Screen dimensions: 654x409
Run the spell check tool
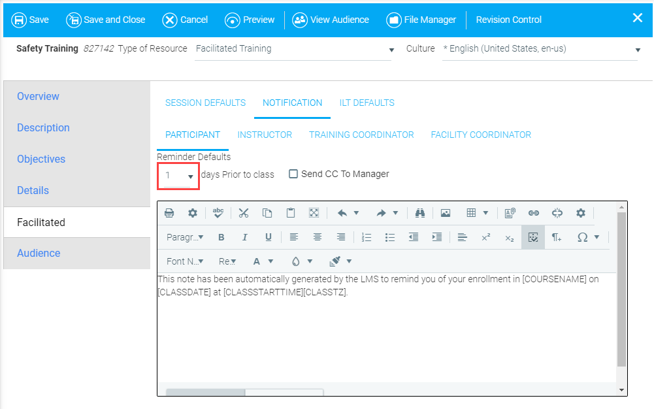218,213
